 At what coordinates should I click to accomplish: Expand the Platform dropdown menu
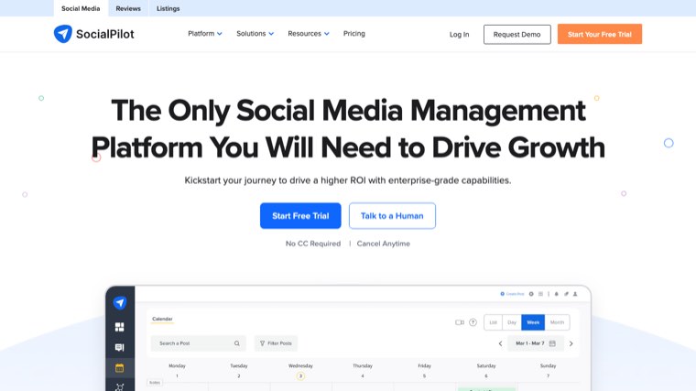coord(204,34)
